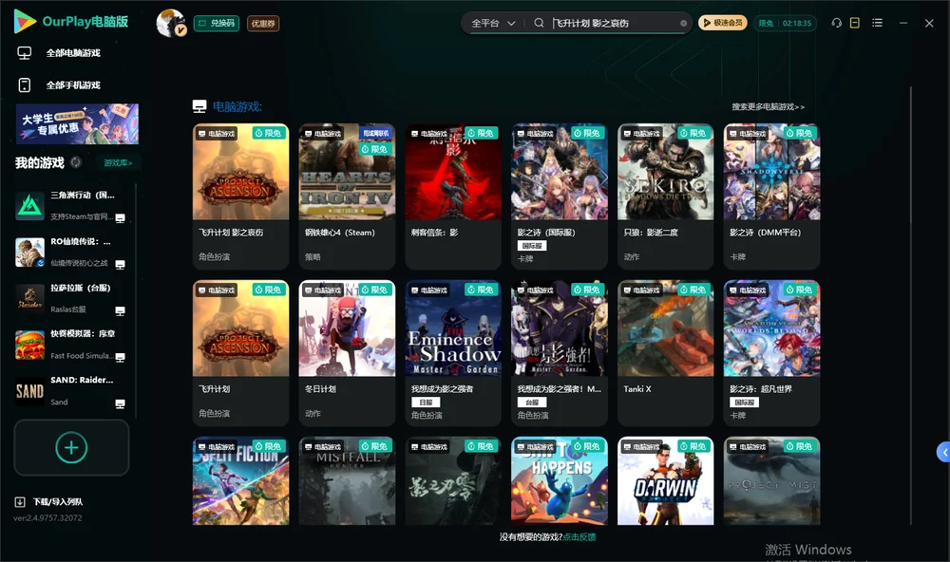The image size is (950, 562).
Task: Click the plus add game button
Action: [x=71, y=447]
